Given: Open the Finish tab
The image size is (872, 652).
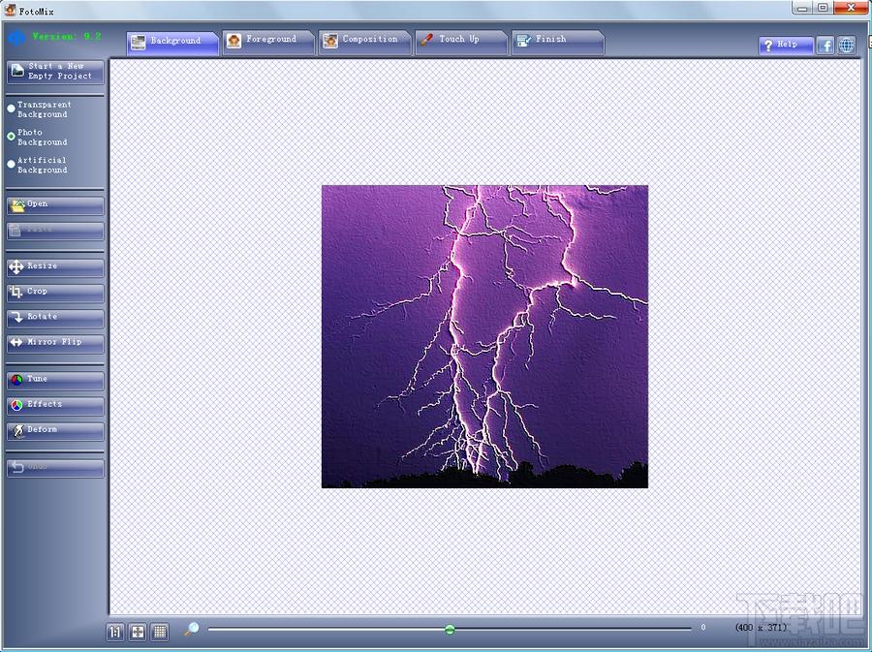Looking at the screenshot, I should pyautogui.click(x=557, y=41).
